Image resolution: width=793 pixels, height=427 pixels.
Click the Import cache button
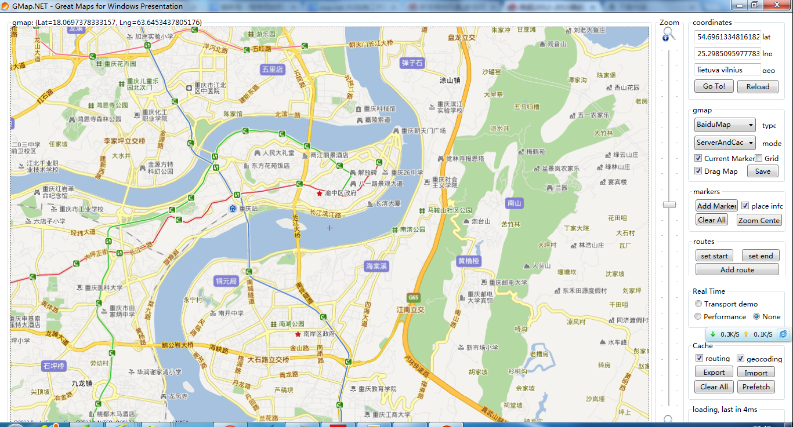756,373
